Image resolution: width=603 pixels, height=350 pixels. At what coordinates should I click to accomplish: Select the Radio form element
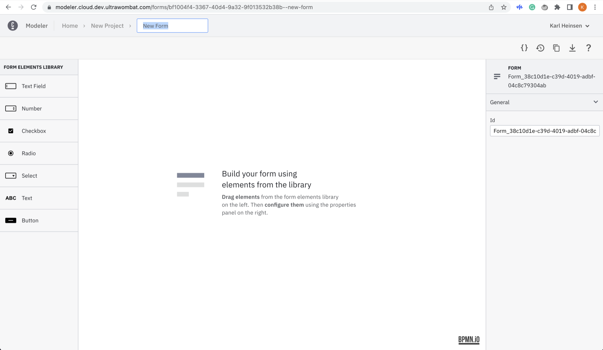(x=28, y=153)
